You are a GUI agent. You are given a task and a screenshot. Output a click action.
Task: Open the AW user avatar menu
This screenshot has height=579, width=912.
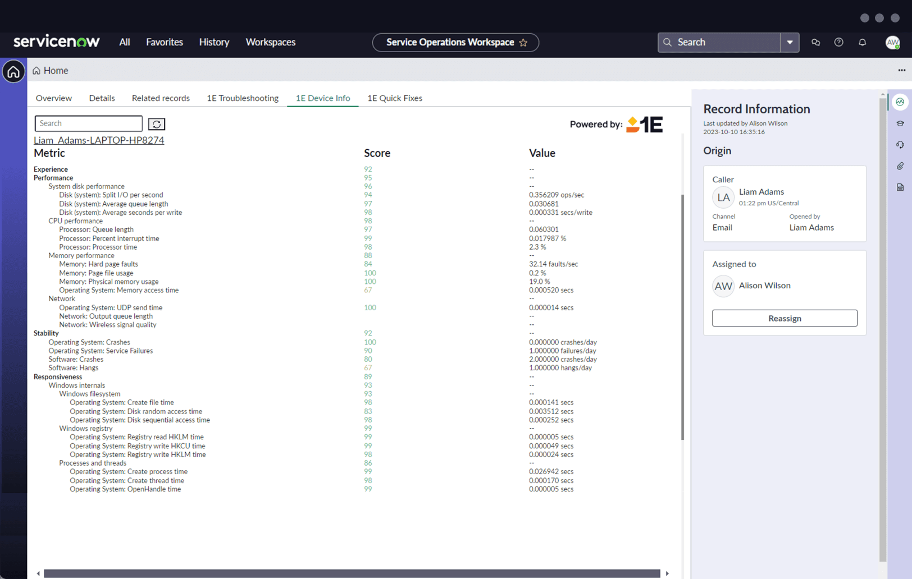click(x=892, y=42)
